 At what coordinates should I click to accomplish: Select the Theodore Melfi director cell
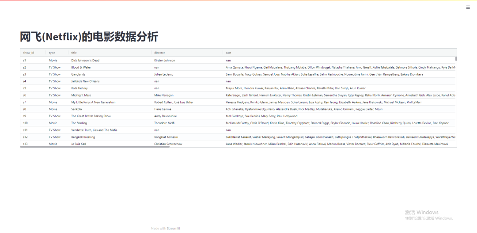pyautogui.click(x=164, y=123)
